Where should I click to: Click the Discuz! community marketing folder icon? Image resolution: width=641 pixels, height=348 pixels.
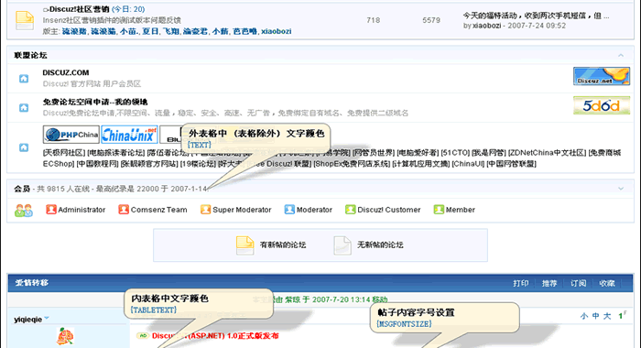[x=25, y=20]
